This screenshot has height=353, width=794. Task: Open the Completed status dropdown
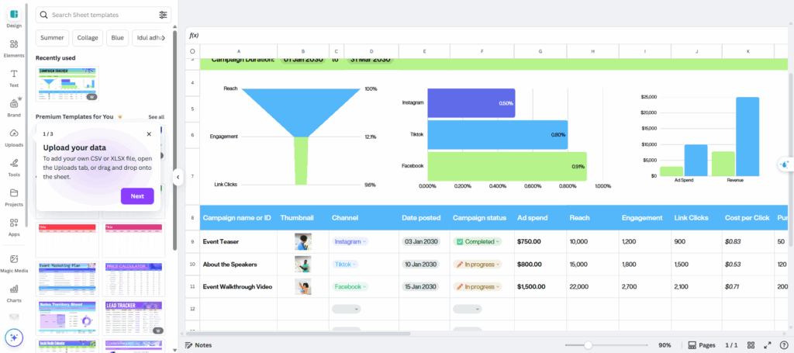click(x=477, y=241)
